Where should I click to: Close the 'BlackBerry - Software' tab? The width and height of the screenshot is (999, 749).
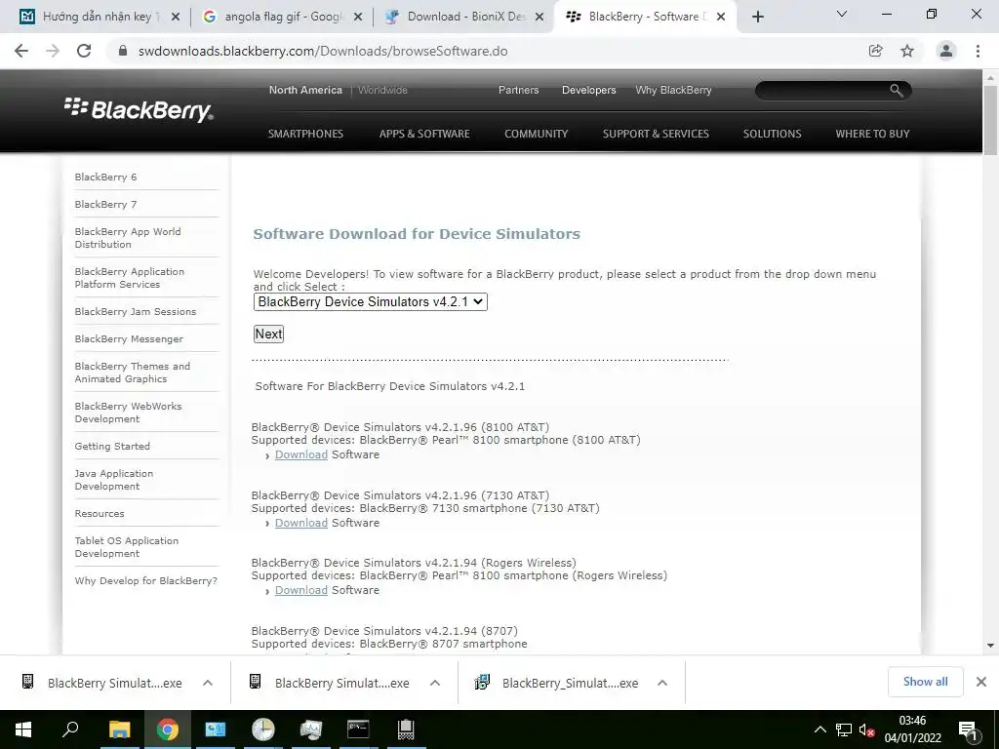(x=721, y=18)
